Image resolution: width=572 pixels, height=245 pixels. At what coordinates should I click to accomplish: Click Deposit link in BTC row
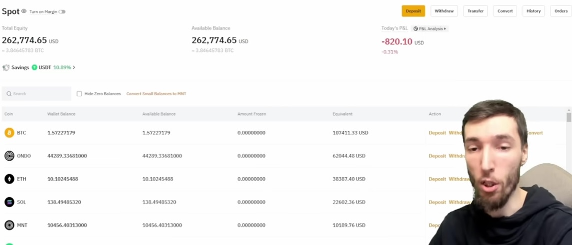tap(437, 133)
